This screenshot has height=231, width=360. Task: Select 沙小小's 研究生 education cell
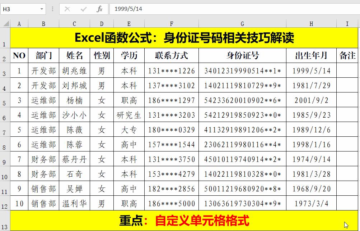128,115
